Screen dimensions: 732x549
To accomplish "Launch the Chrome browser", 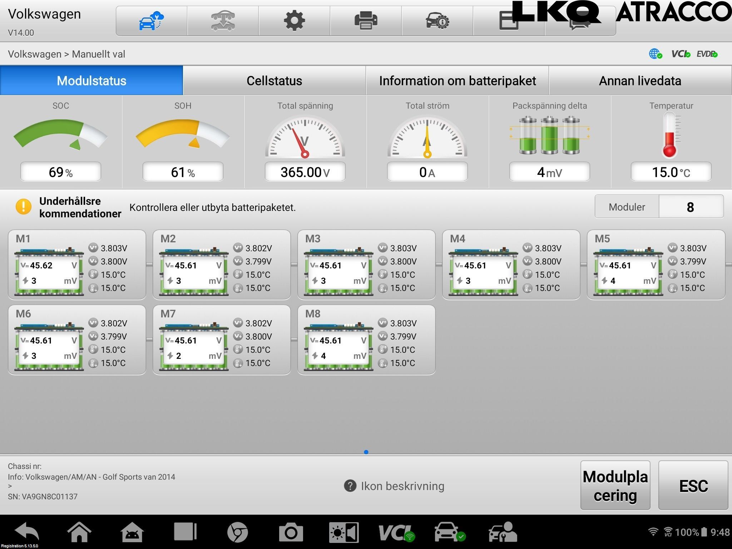I will click(x=238, y=532).
